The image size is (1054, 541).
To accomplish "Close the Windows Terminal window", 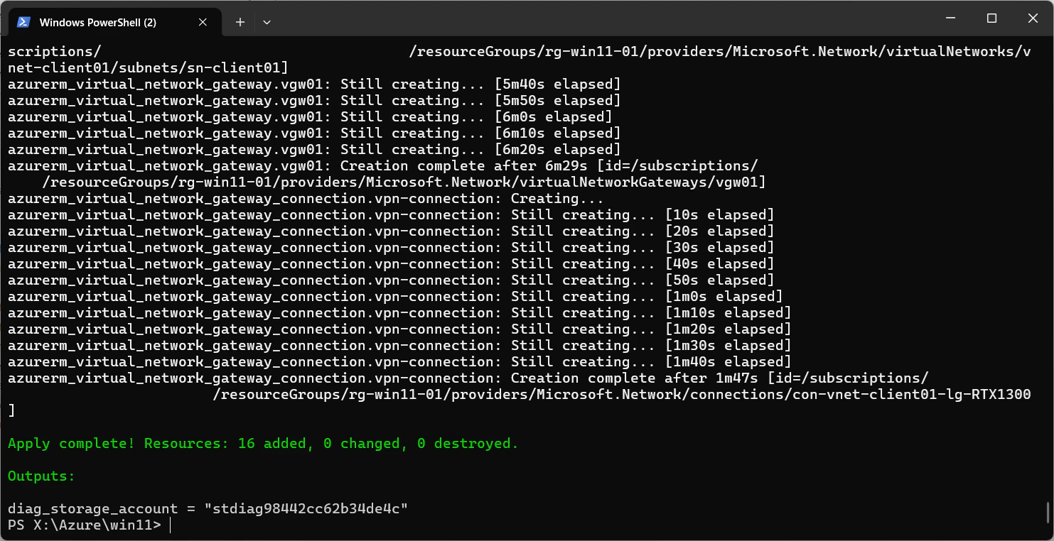I will coord(1032,18).
